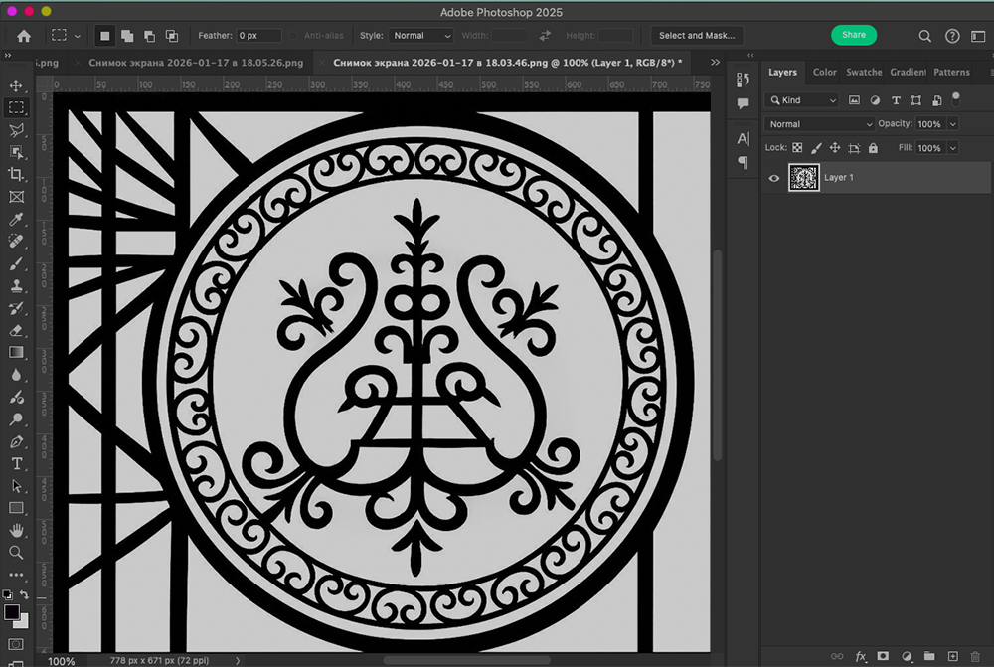
Task: Toggle Layer 1 visibility eye
Action: pyautogui.click(x=774, y=178)
